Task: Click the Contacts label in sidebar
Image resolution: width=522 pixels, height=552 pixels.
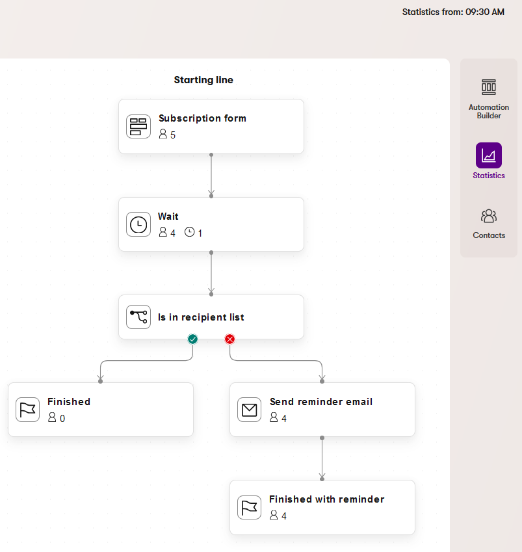Action: tap(489, 235)
